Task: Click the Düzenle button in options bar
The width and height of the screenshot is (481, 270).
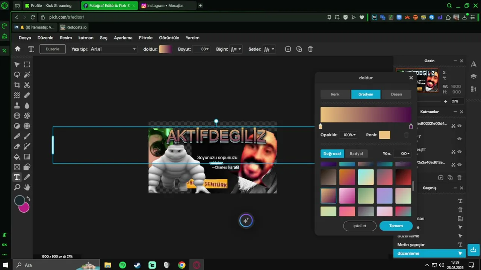Action: [x=53, y=49]
